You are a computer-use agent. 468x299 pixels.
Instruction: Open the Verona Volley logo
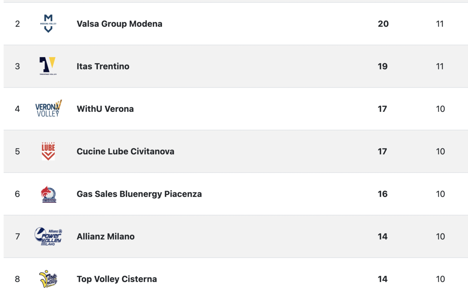point(48,109)
